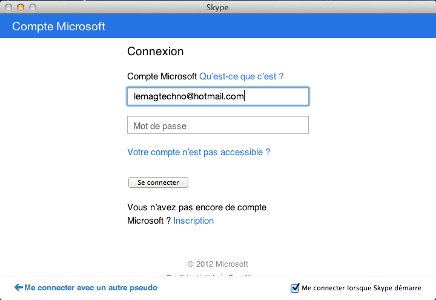Click the back arrow icon at bottom left
This screenshot has height=300, width=436.
coord(18,287)
